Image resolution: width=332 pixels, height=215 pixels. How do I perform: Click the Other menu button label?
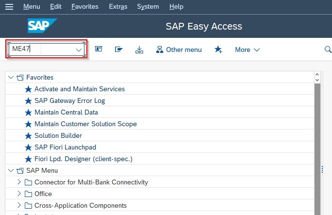tap(184, 50)
